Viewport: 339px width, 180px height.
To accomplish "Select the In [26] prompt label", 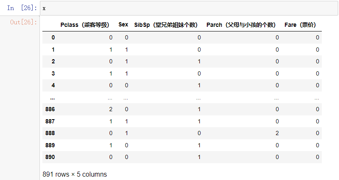I will click(22, 8).
